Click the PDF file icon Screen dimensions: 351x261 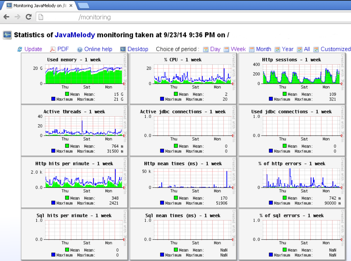(x=53, y=50)
